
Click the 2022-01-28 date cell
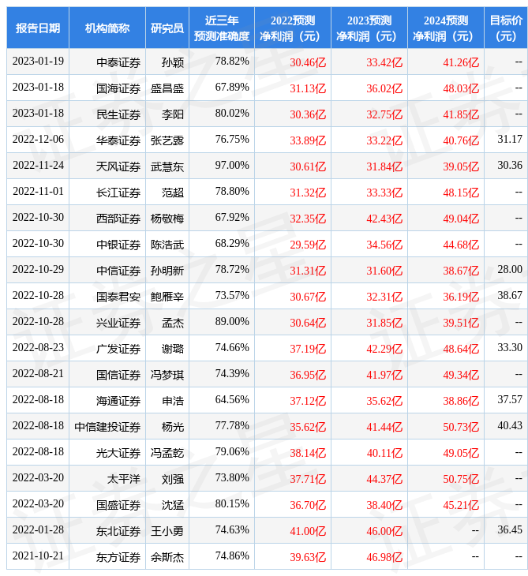pyautogui.click(x=38, y=530)
